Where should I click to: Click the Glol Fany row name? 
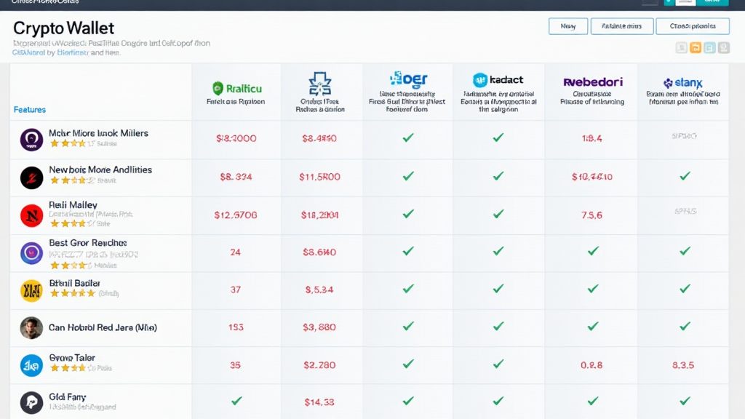(68, 396)
